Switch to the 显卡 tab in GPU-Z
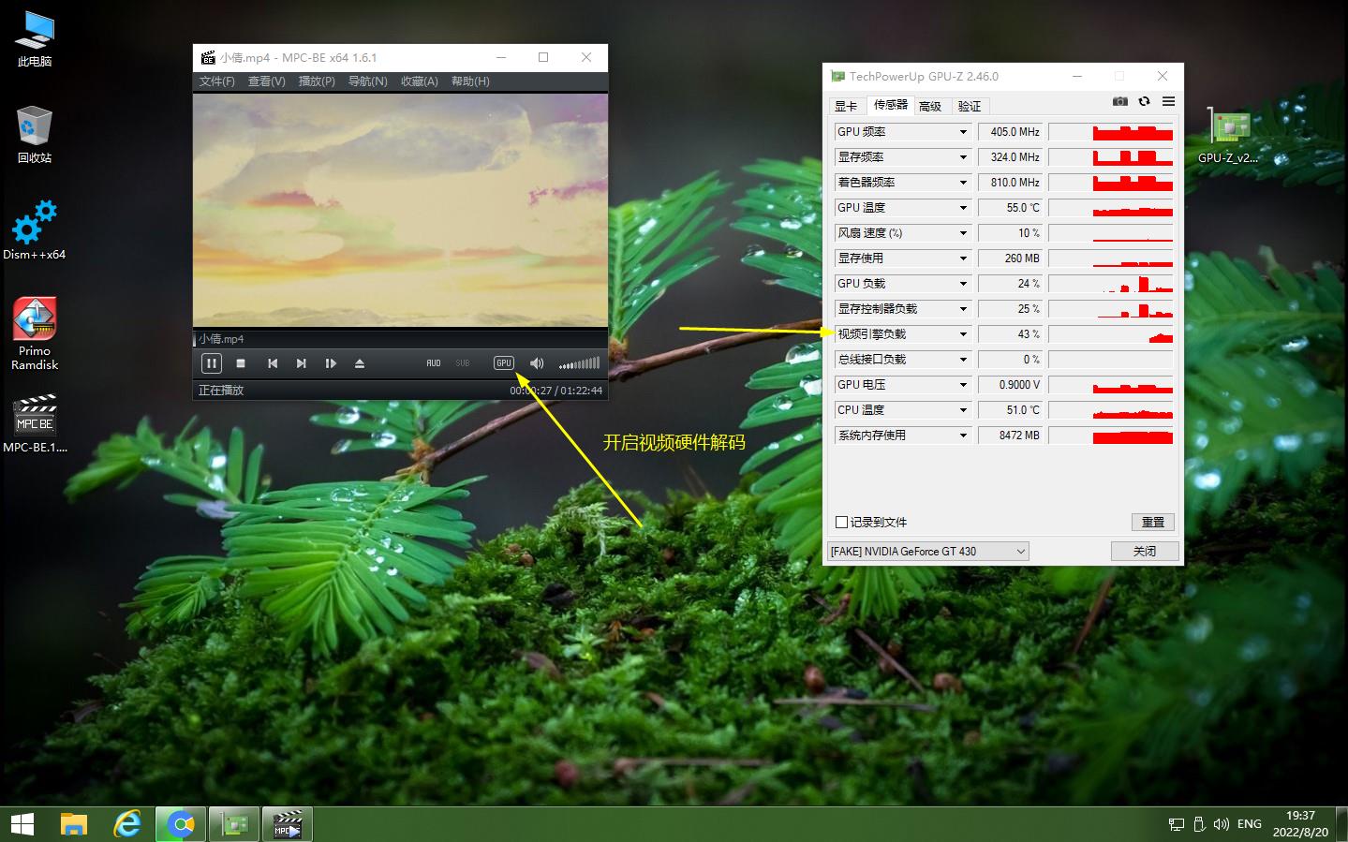This screenshot has width=1348, height=842. [x=846, y=106]
